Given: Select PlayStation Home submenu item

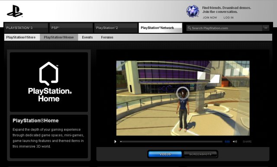Looking at the screenshot, I should [x=59, y=37].
